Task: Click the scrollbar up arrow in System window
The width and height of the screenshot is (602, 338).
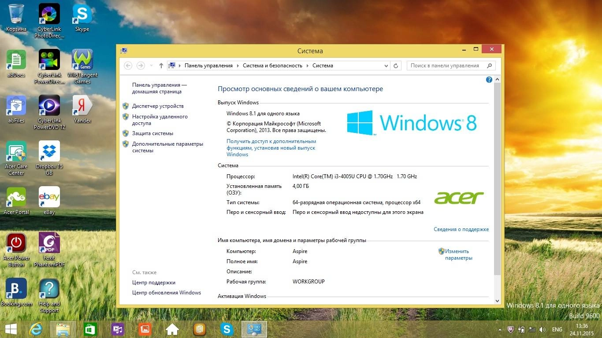Action: [497, 80]
